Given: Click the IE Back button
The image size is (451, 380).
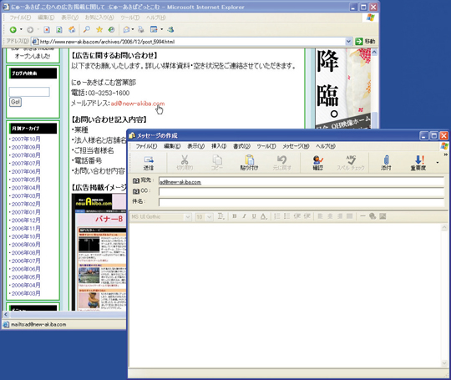Looking at the screenshot, I should [13, 29].
